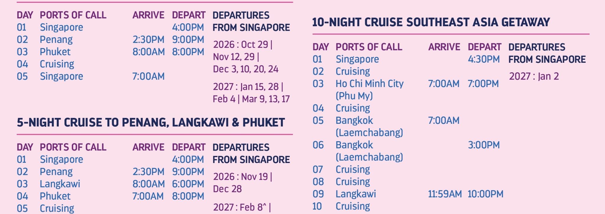The height and width of the screenshot is (214, 605).
Task: Click Ho Chi Minh City port entry
Action: pyautogui.click(x=370, y=84)
